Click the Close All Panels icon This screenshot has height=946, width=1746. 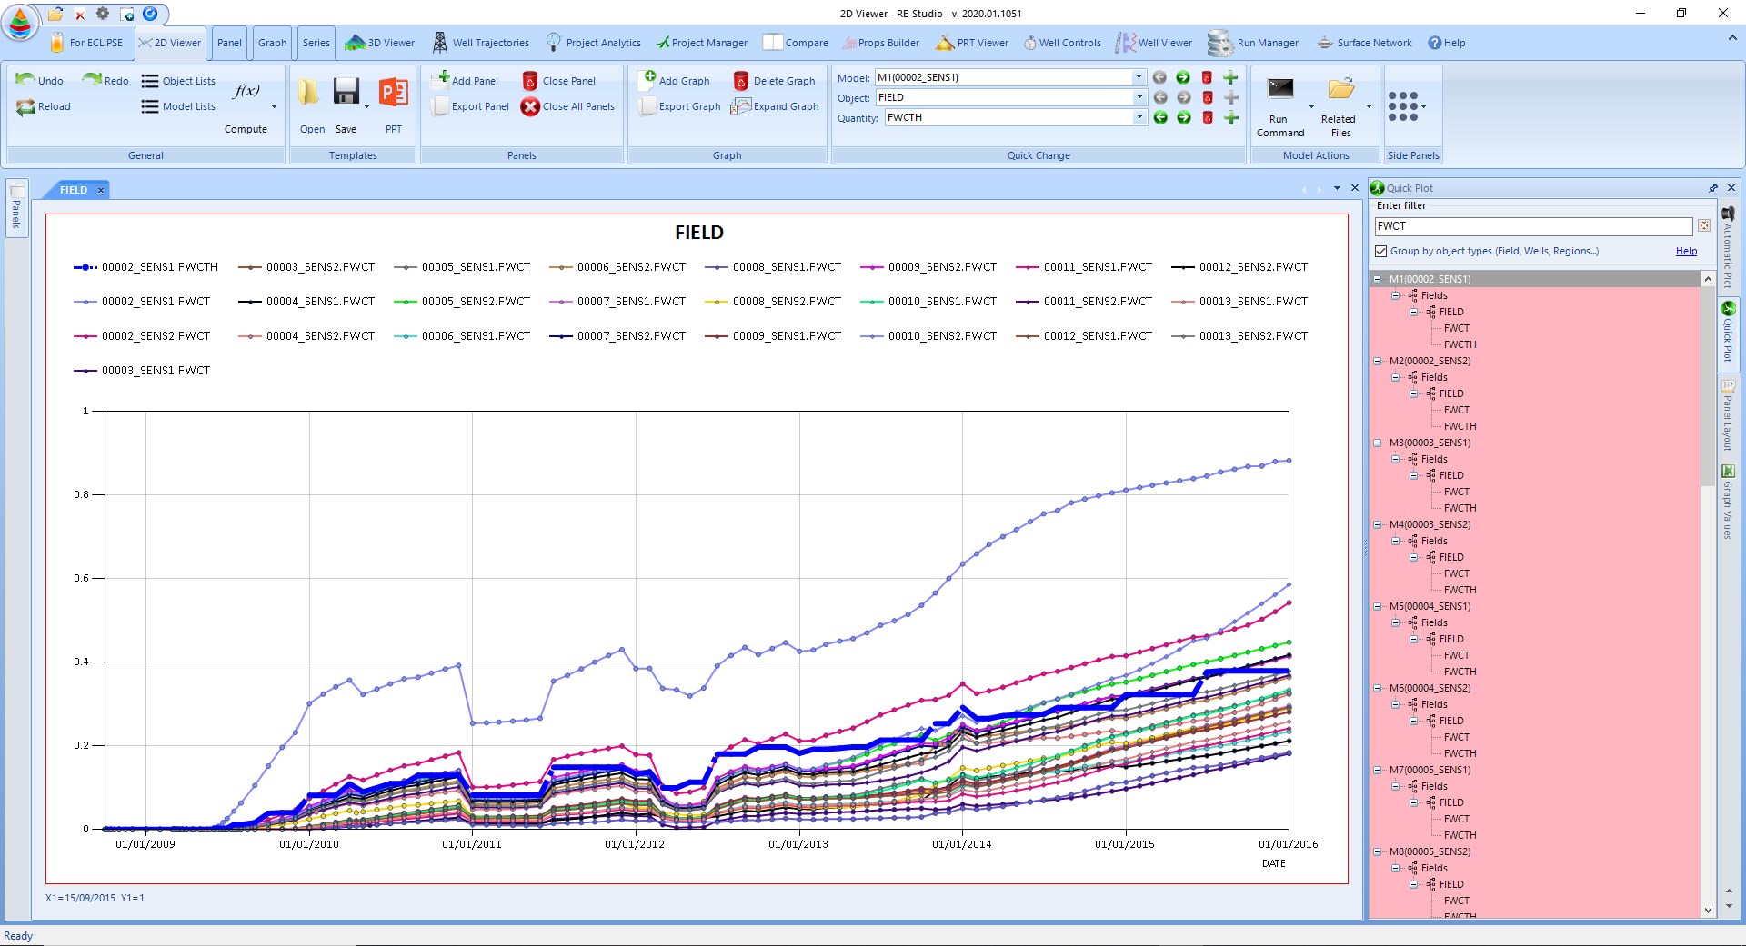pos(530,106)
